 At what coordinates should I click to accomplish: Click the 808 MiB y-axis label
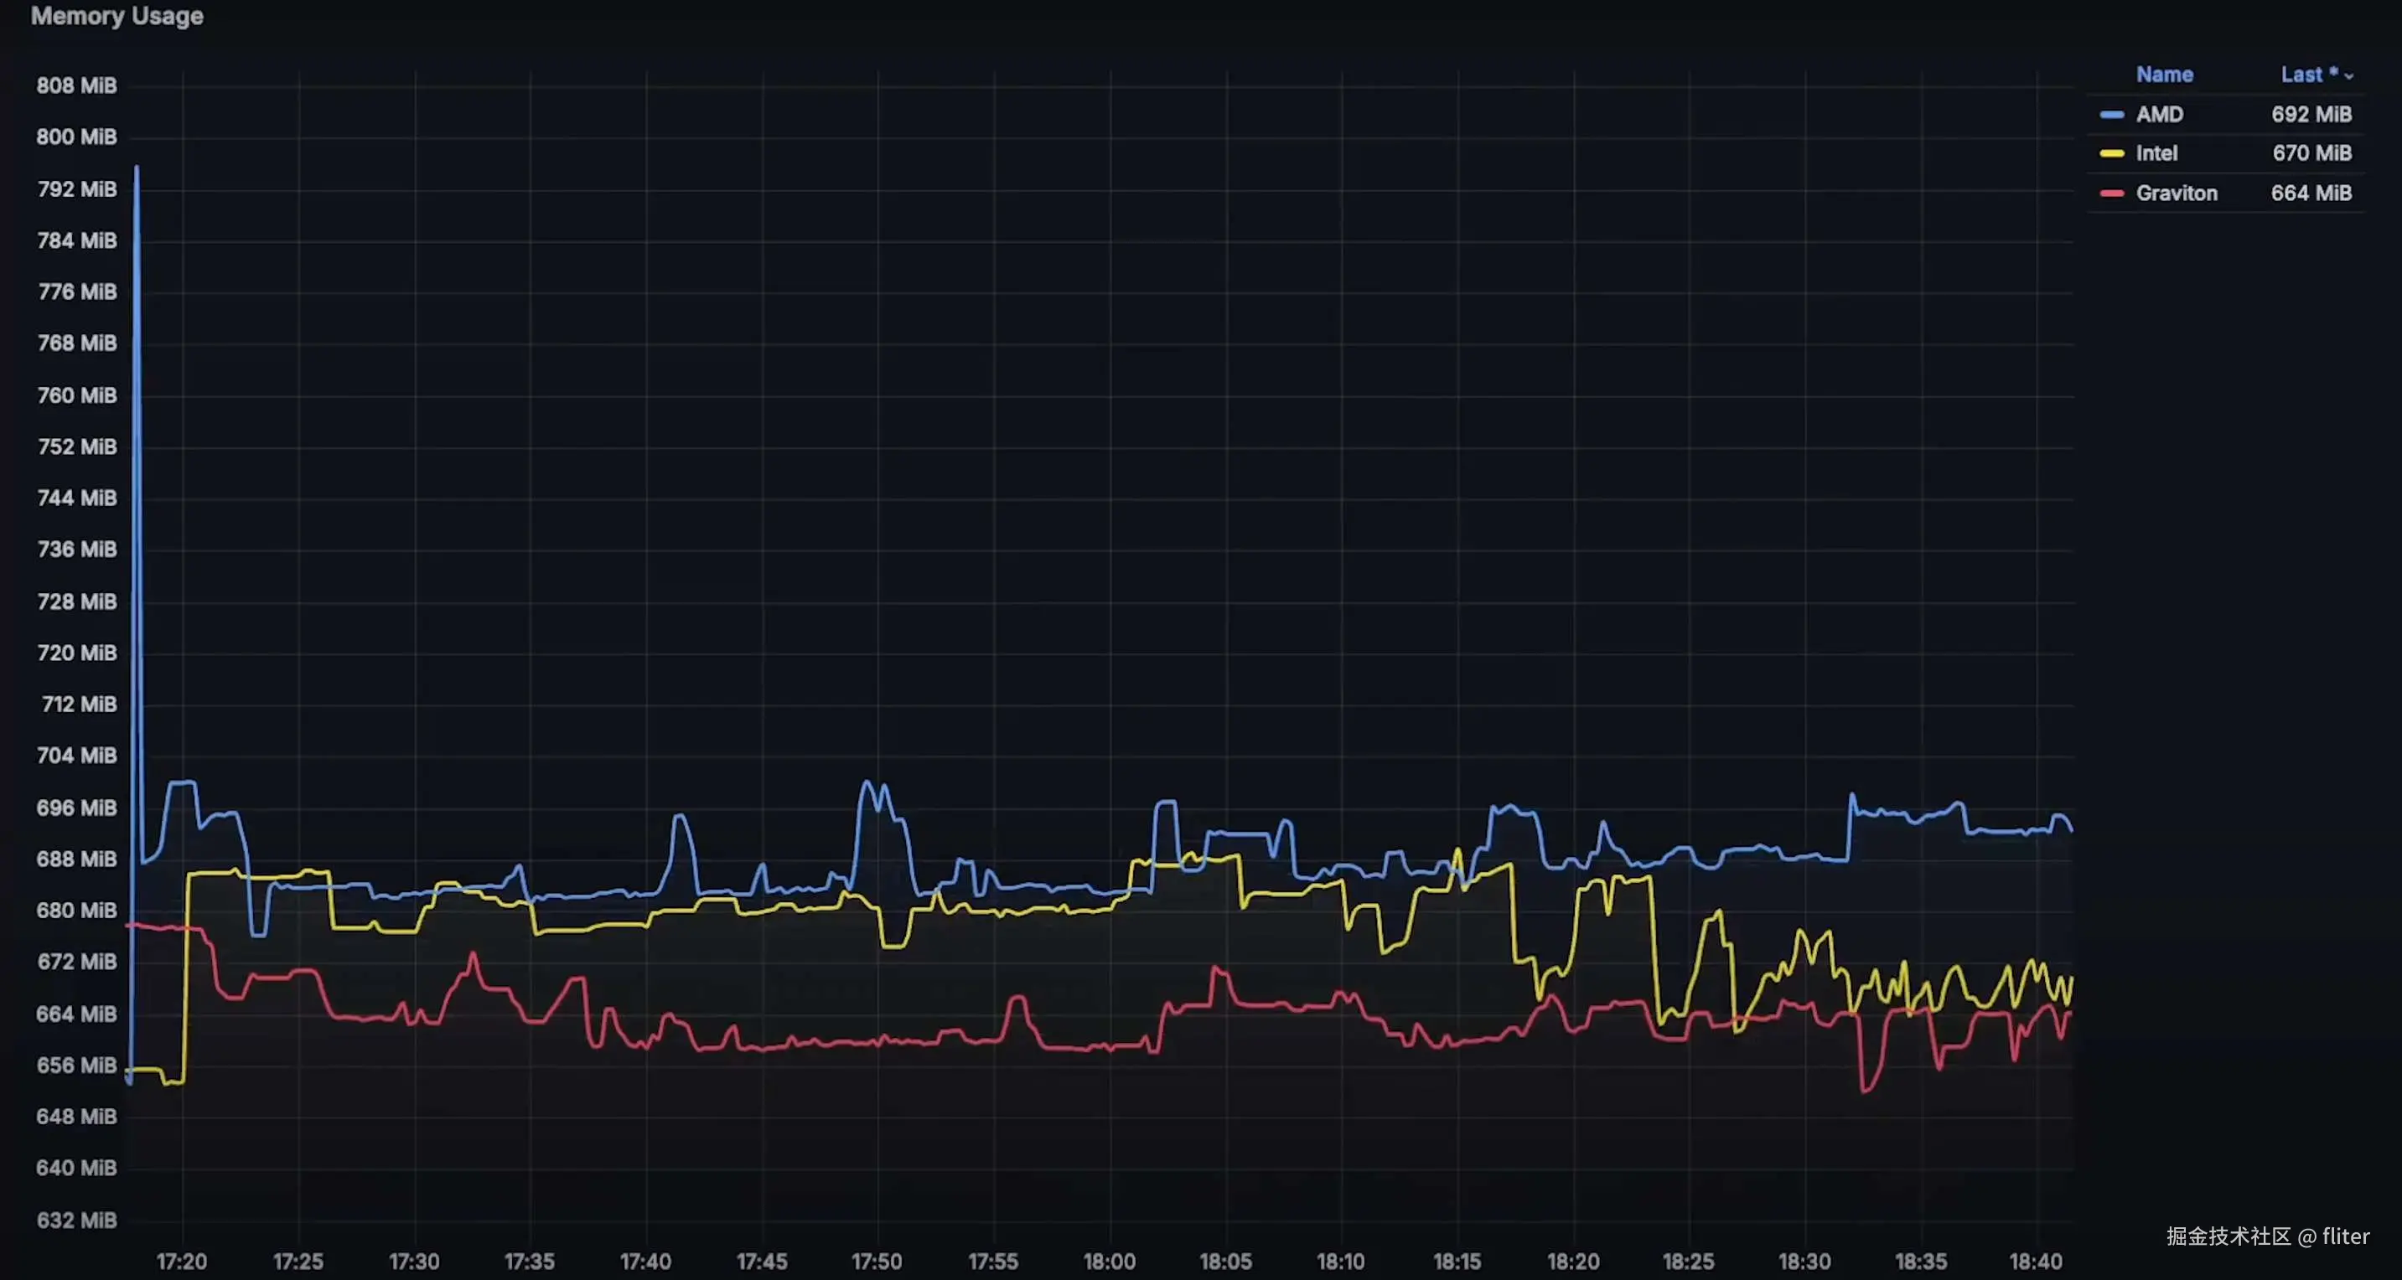coord(76,85)
